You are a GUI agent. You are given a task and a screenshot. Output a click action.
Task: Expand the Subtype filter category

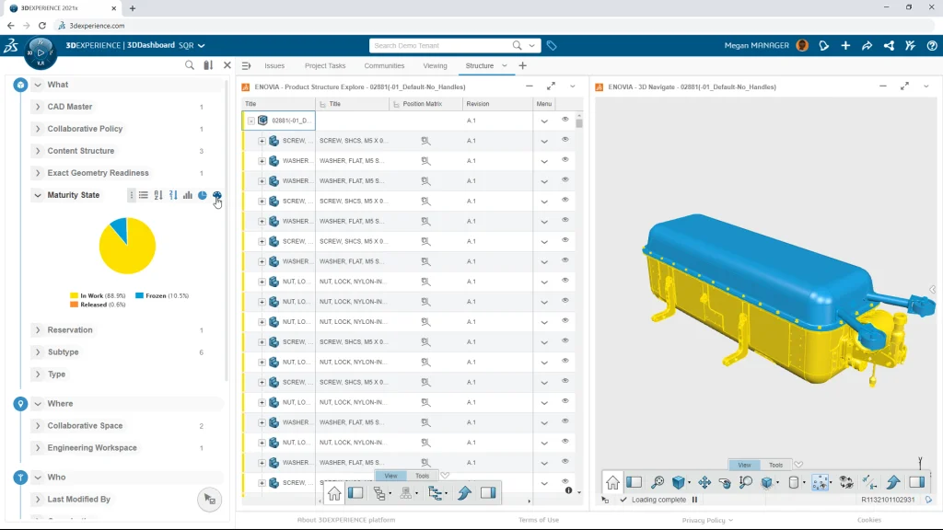click(x=38, y=352)
